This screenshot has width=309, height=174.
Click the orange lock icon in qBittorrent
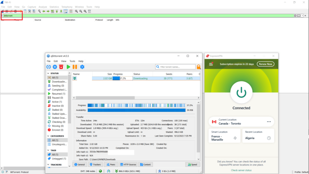click(x=198, y=67)
